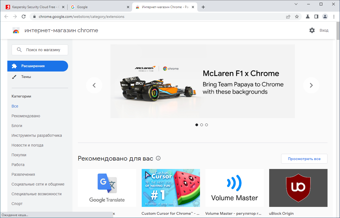
Task: Bookmark this page with the star icon
Action: point(297,17)
